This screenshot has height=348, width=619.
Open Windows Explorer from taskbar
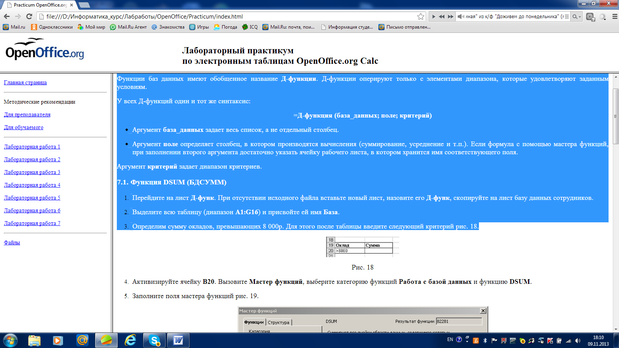click(x=34, y=340)
